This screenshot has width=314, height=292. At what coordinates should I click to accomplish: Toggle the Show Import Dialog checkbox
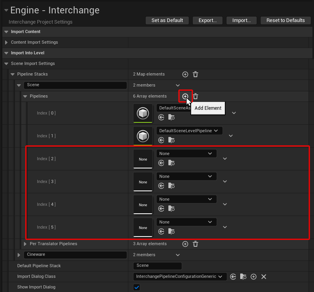[x=137, y=287]
